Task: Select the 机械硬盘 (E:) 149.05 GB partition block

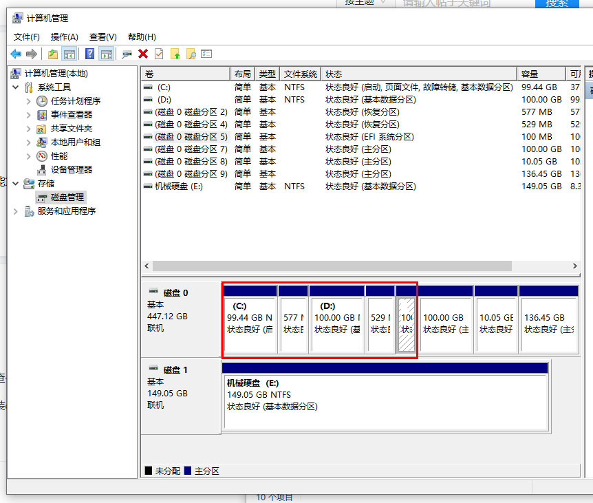Action: 385,397
